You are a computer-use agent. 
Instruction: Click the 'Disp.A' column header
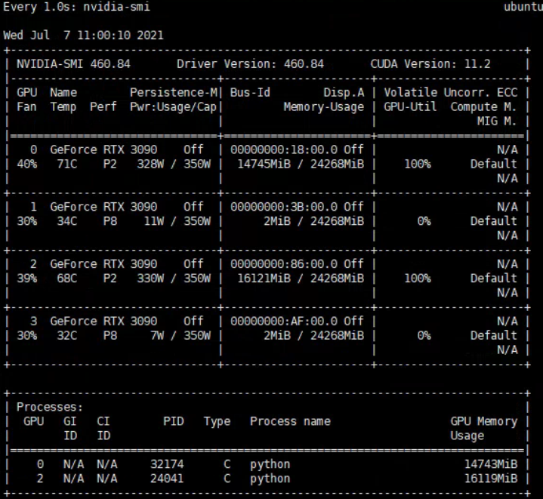coord(344,92)
